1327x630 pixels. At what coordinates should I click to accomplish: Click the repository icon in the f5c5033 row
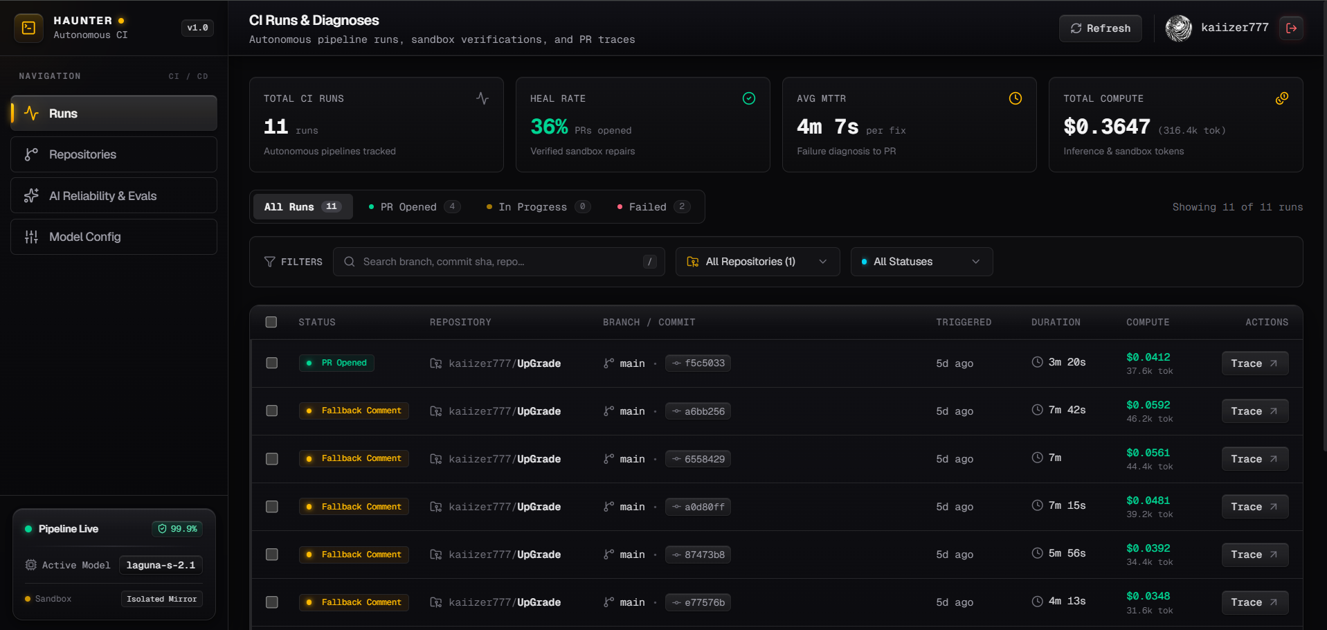coord(435,363)
